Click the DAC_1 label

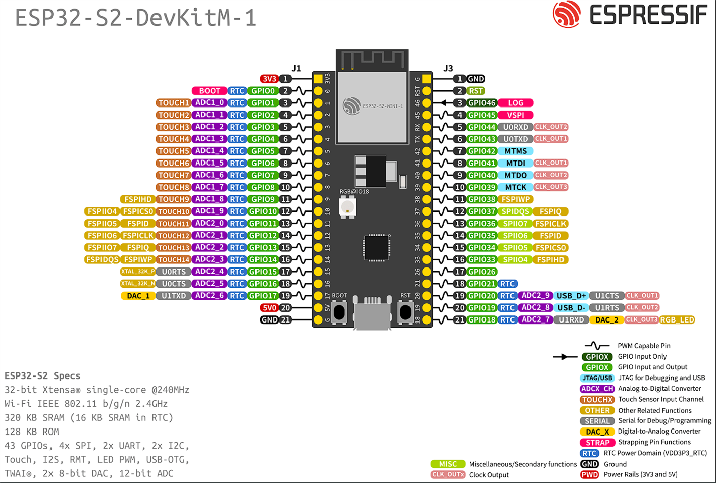(x=137, y=296)
